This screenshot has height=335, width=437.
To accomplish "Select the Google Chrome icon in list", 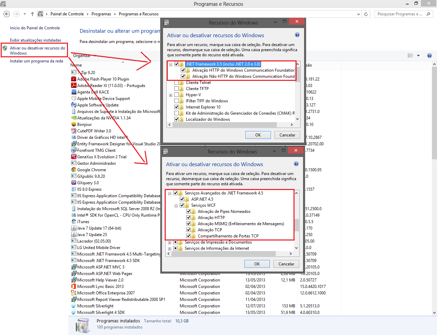I will pyautogui.click(x=73, y=170).
